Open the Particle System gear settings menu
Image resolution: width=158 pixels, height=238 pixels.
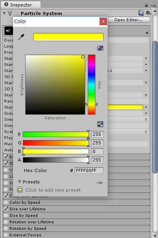click(148, 13)
